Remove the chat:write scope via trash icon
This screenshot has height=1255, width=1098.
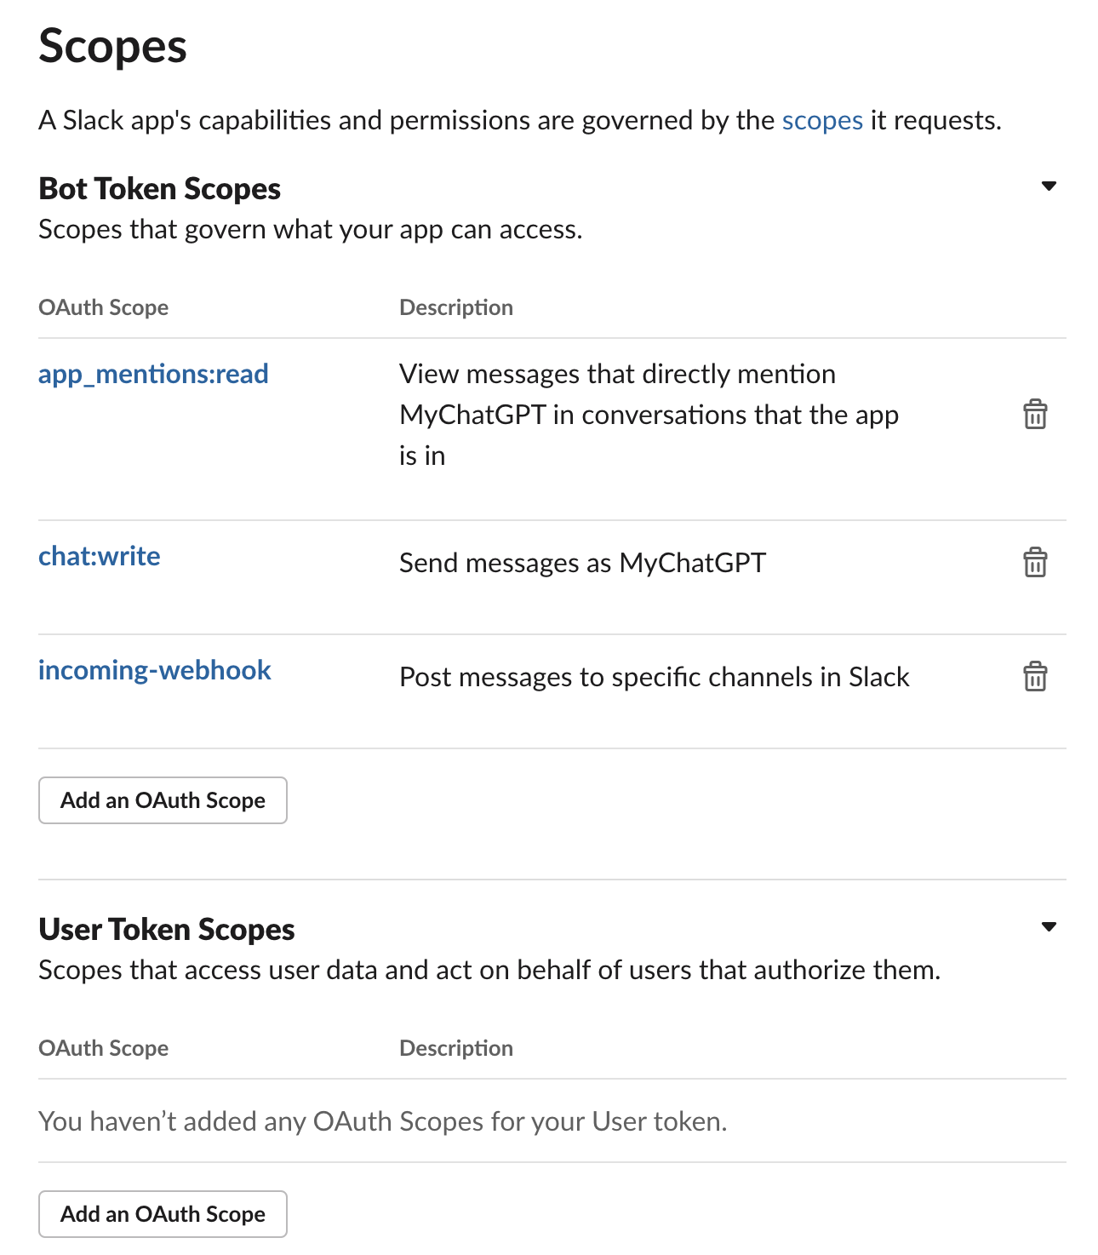click(1035, 563)
